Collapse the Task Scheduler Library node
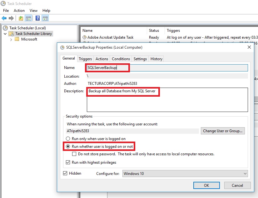The height and width of the screenshot is (198, 258). click(5, 34)
